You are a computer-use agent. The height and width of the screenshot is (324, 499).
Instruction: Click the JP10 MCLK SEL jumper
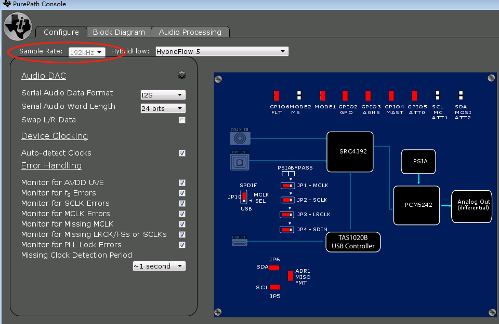(244, 197)
